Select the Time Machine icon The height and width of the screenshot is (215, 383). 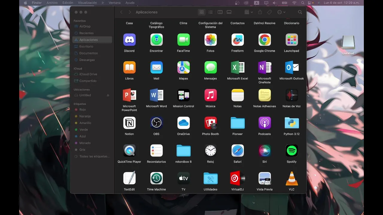(x=156, y=179)
